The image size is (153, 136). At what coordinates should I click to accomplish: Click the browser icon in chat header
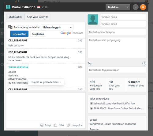tap(46, 7)
